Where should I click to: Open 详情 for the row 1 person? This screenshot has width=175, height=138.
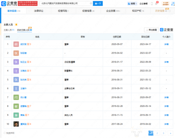(x=166, y=44)
